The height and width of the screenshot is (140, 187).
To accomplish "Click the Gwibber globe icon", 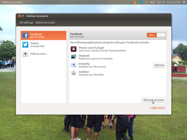I will click(74, 73).
